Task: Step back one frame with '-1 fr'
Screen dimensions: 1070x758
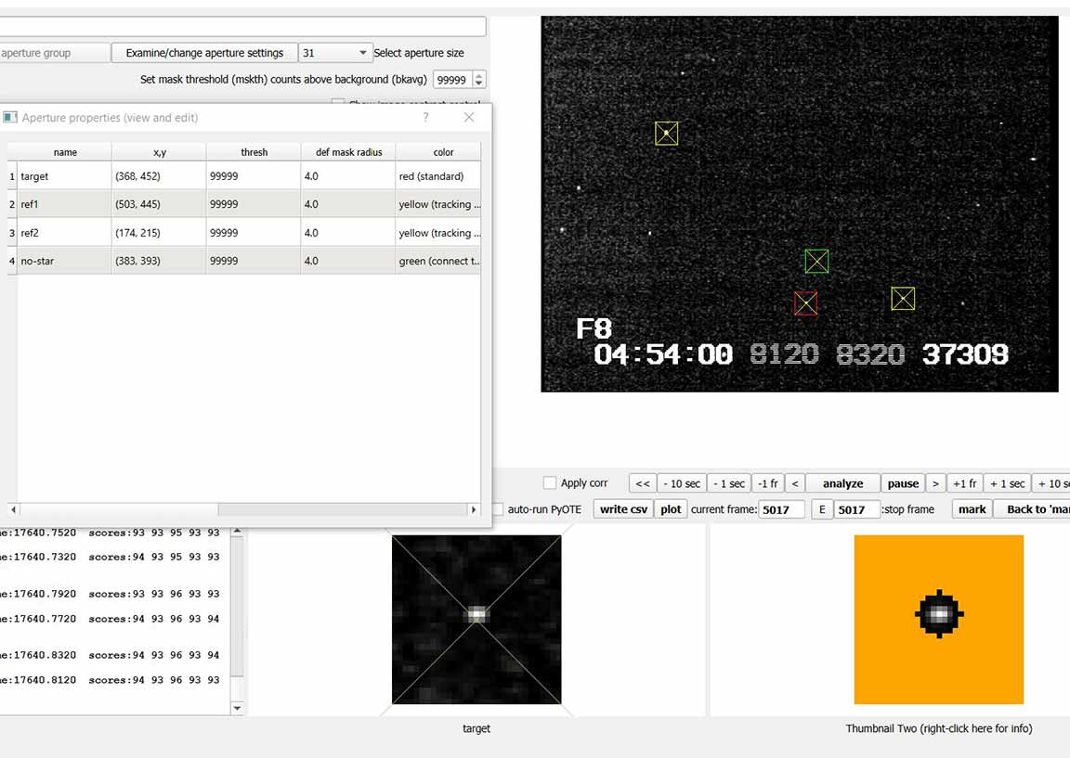Action: 768,483
